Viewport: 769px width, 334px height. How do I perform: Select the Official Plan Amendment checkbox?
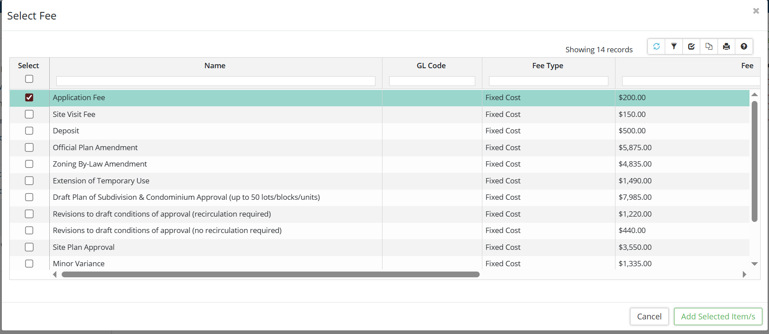tap(29, 148)
